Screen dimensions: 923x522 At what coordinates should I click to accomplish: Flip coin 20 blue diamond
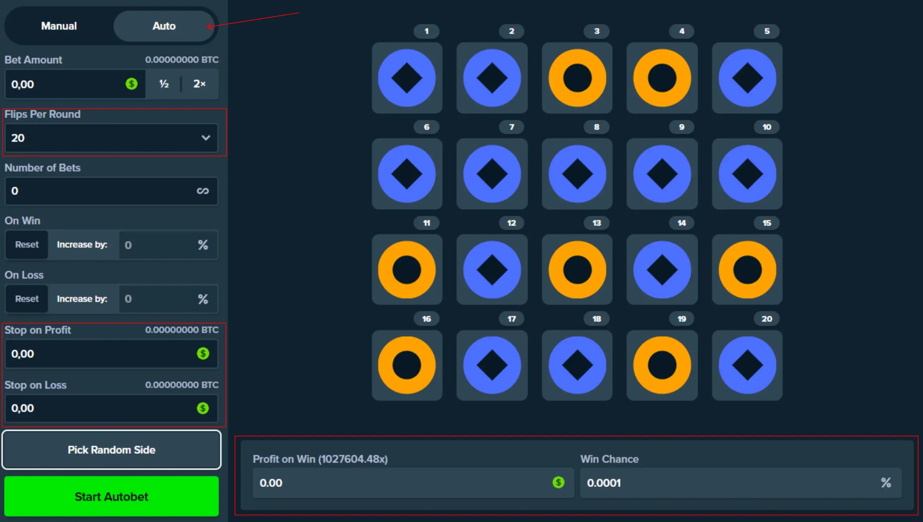point(747,365)
